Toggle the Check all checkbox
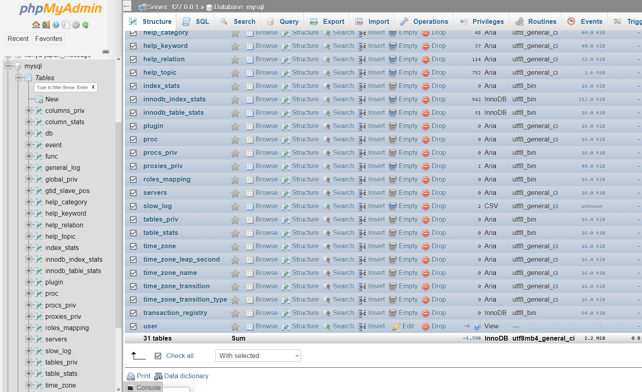This screenshot has height=392, width=642. pos(158,356)
